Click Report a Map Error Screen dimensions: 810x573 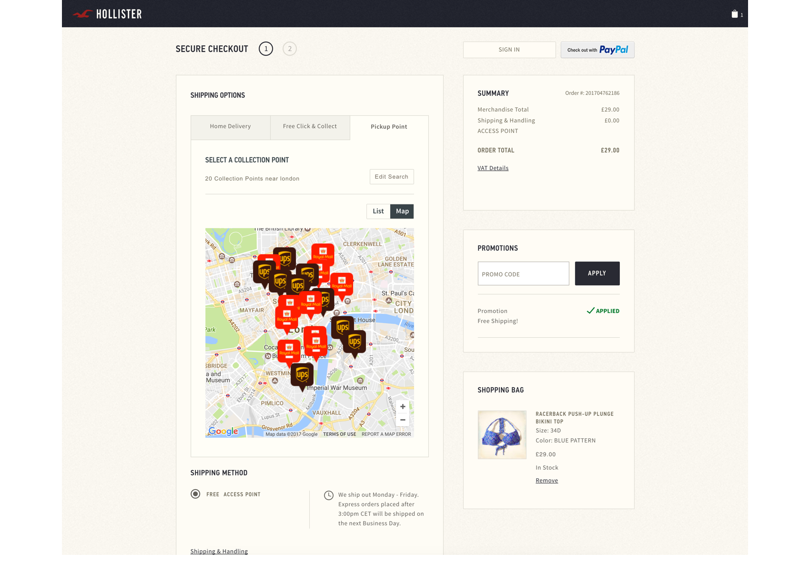386,434
